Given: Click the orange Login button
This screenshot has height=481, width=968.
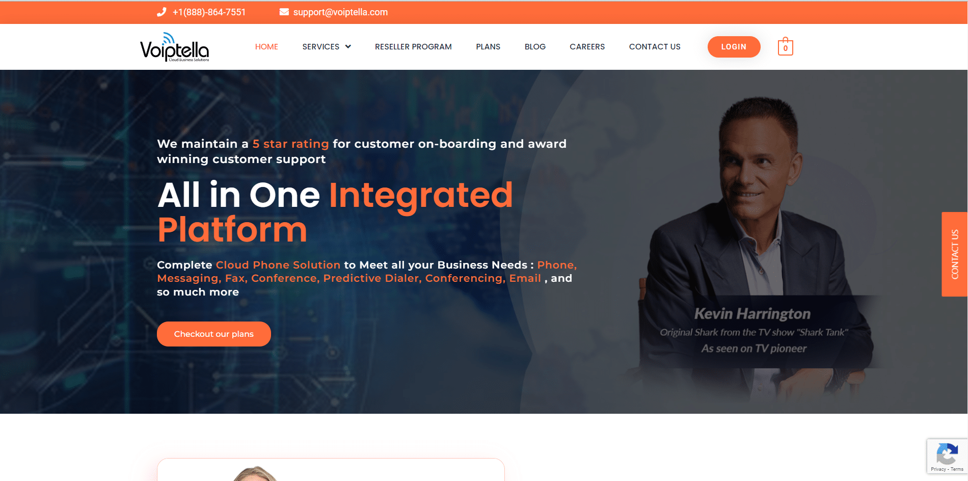Looking at the screenshot, I should pos(734,47).
